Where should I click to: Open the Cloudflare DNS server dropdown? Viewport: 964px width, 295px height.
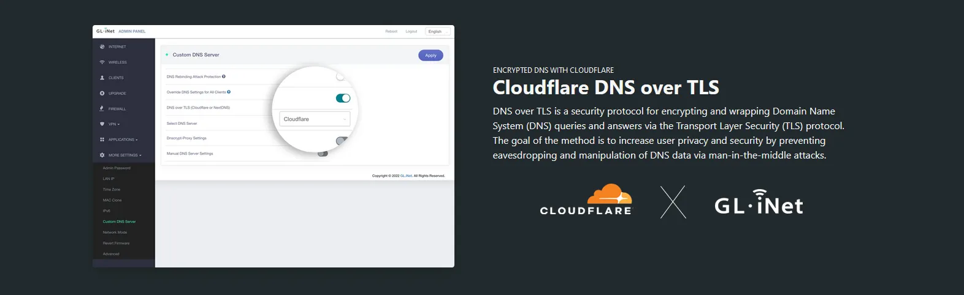315,119
